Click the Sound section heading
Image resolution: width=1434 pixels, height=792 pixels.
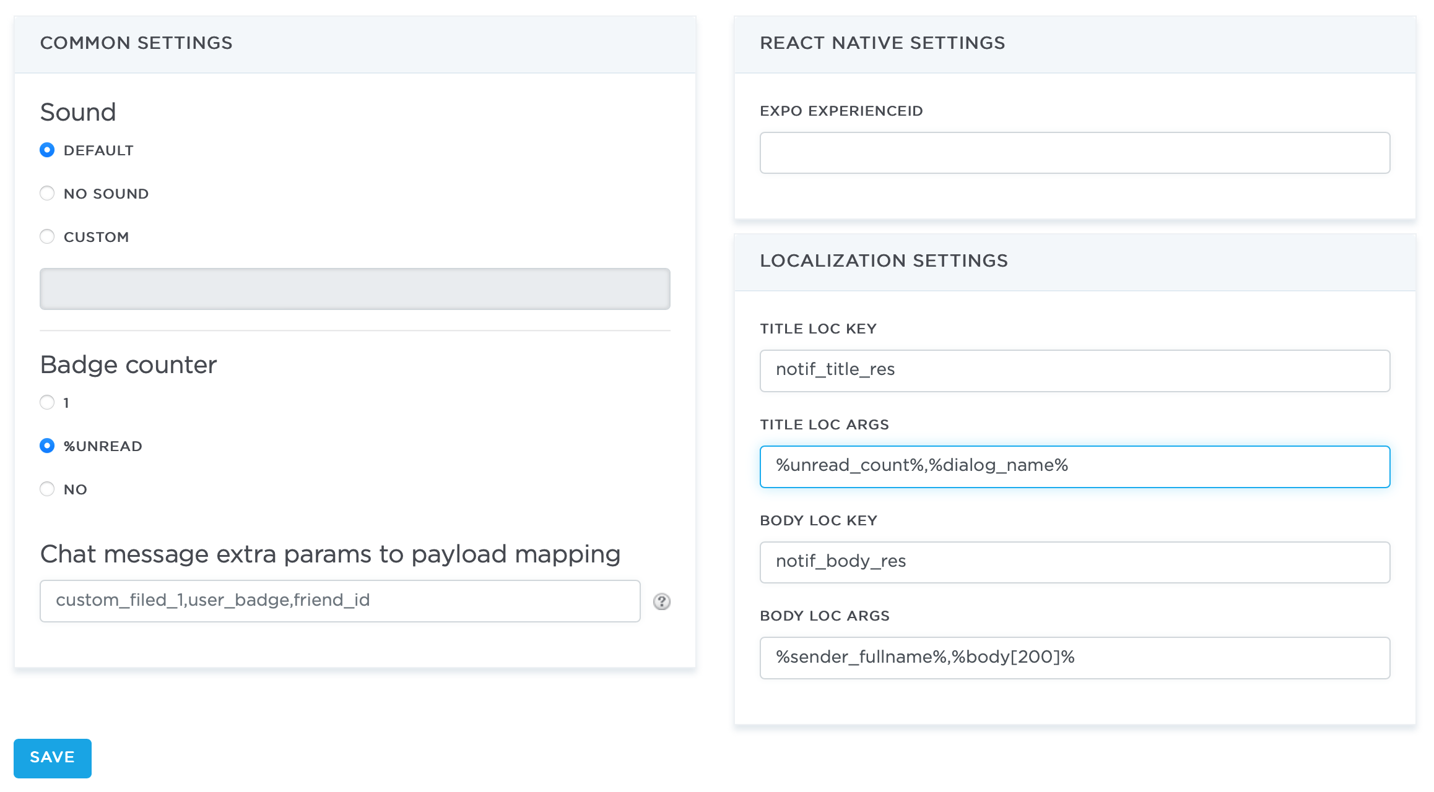78,113
